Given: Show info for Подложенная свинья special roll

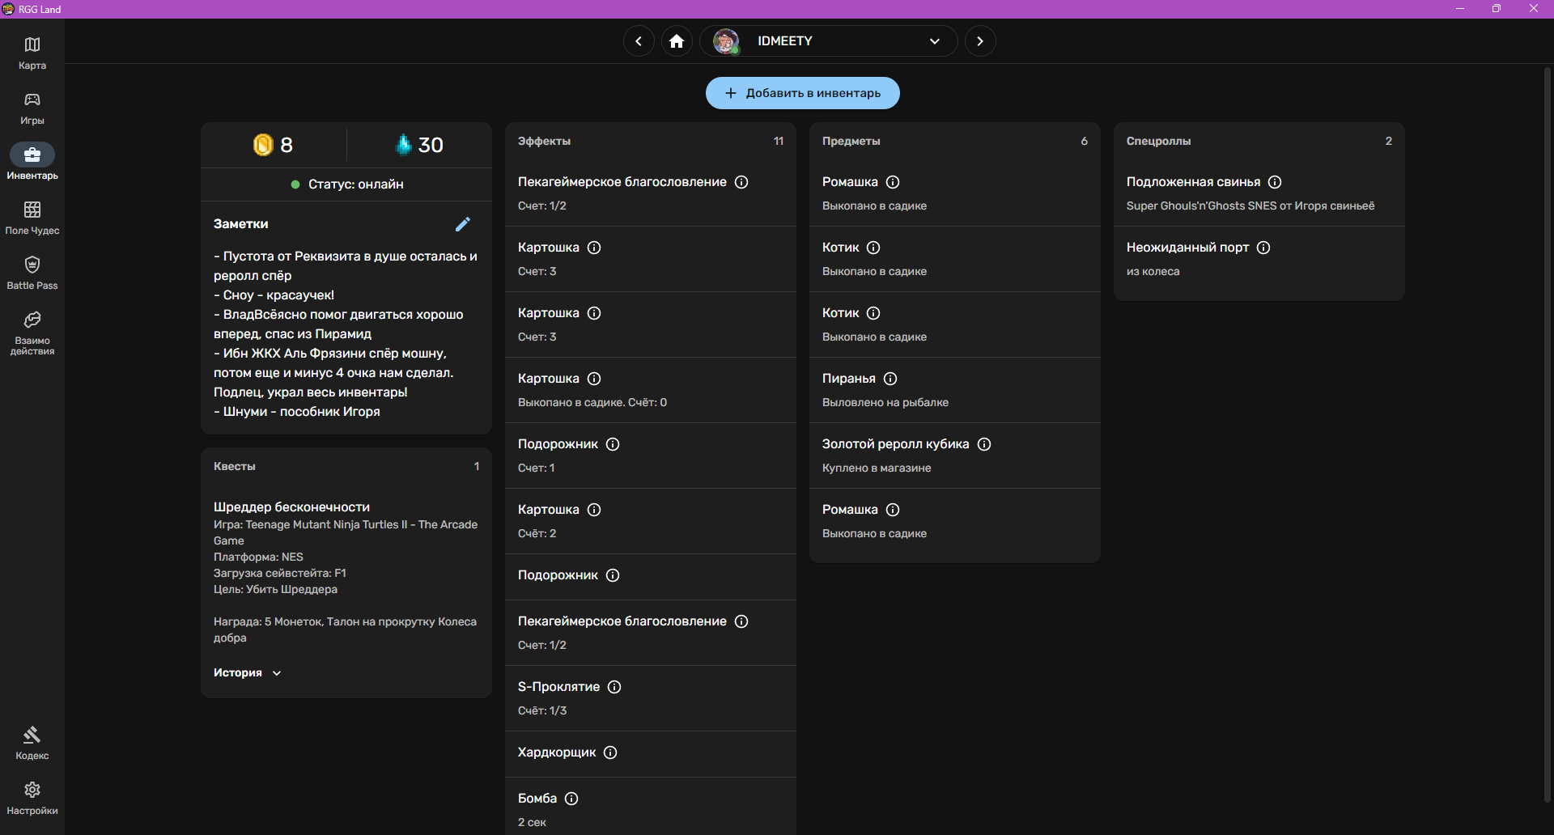Looking at the screenshot, I should click(x=1275, y=182).
